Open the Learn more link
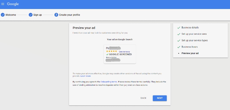The height and width of the screenshot is (110, 230). click(x=86, y=76)
